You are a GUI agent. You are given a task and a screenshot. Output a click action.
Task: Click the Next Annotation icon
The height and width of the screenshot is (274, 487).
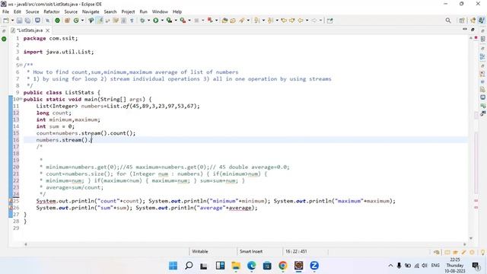(x=257, y=21)
